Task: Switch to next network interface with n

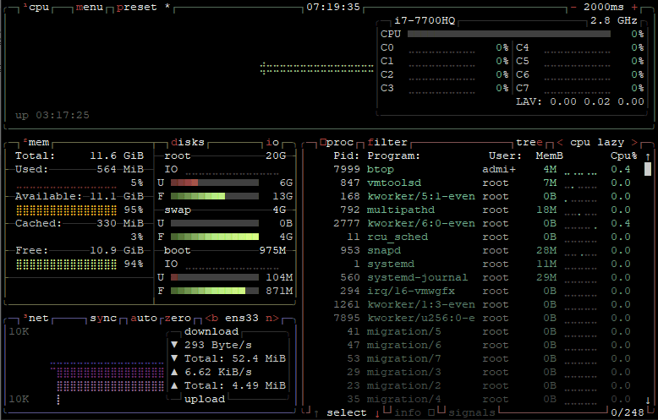Action: pyautogui.click(x=271, y=319)
